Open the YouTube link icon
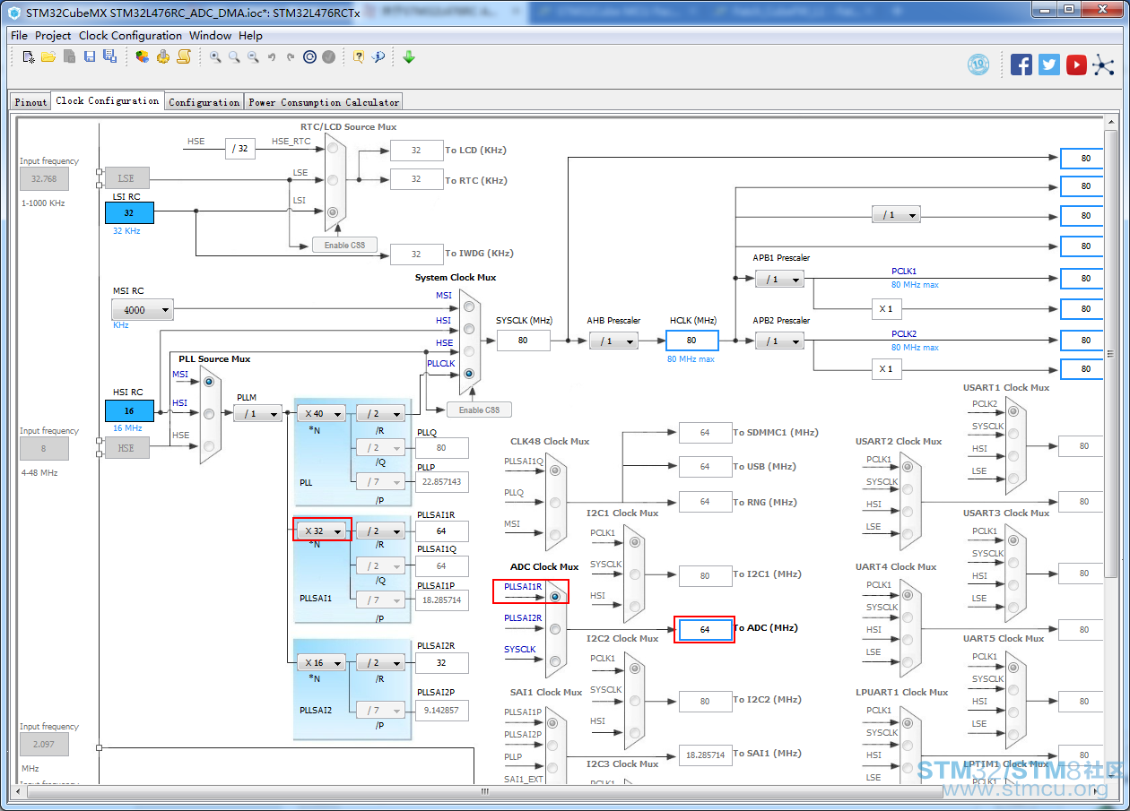Screen dimensions: 1130x811 coord(1077,65)
